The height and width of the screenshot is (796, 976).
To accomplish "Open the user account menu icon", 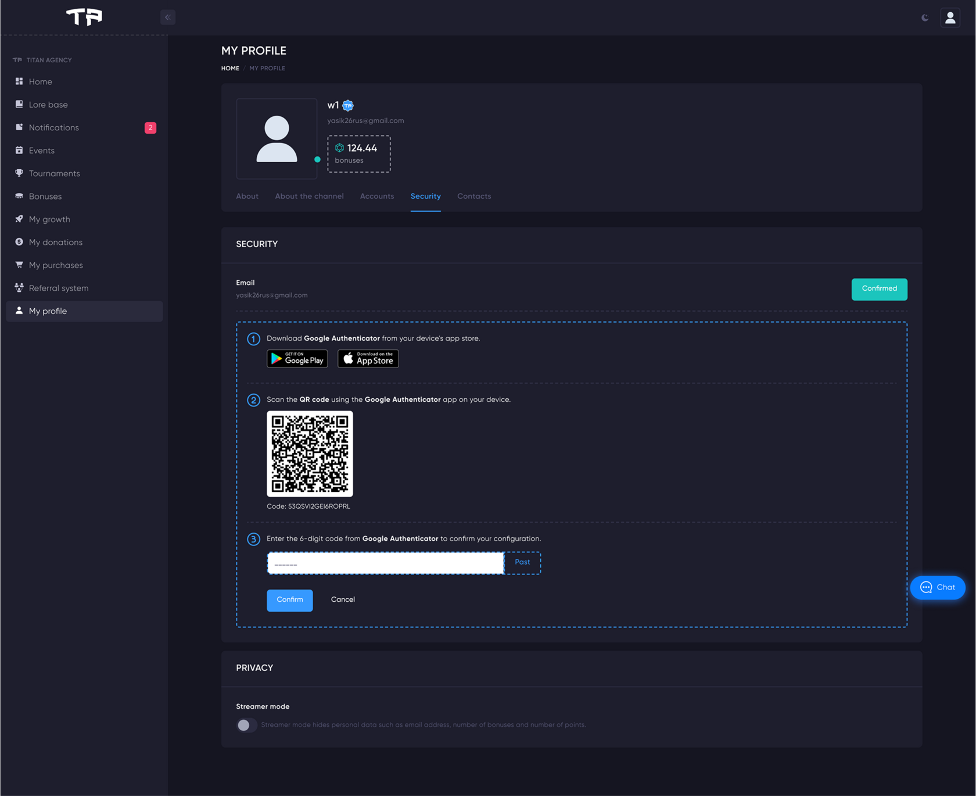I will click(950, 17).
